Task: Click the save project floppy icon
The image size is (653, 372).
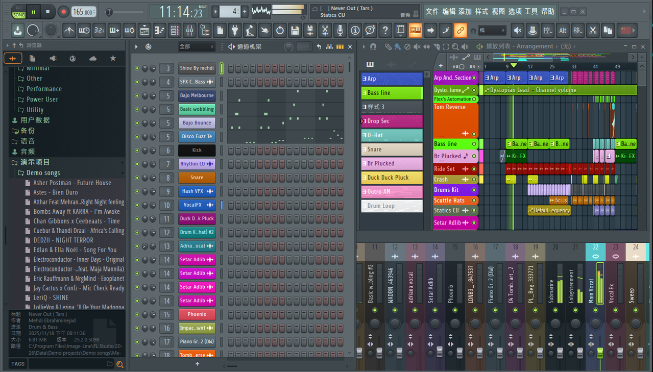Action: [295, 31]
